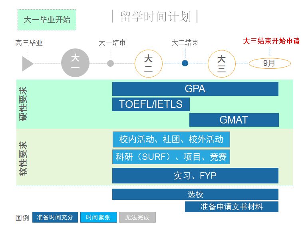
Task: Click the small gray 大一结束 dot
Action: pos(111,63)
